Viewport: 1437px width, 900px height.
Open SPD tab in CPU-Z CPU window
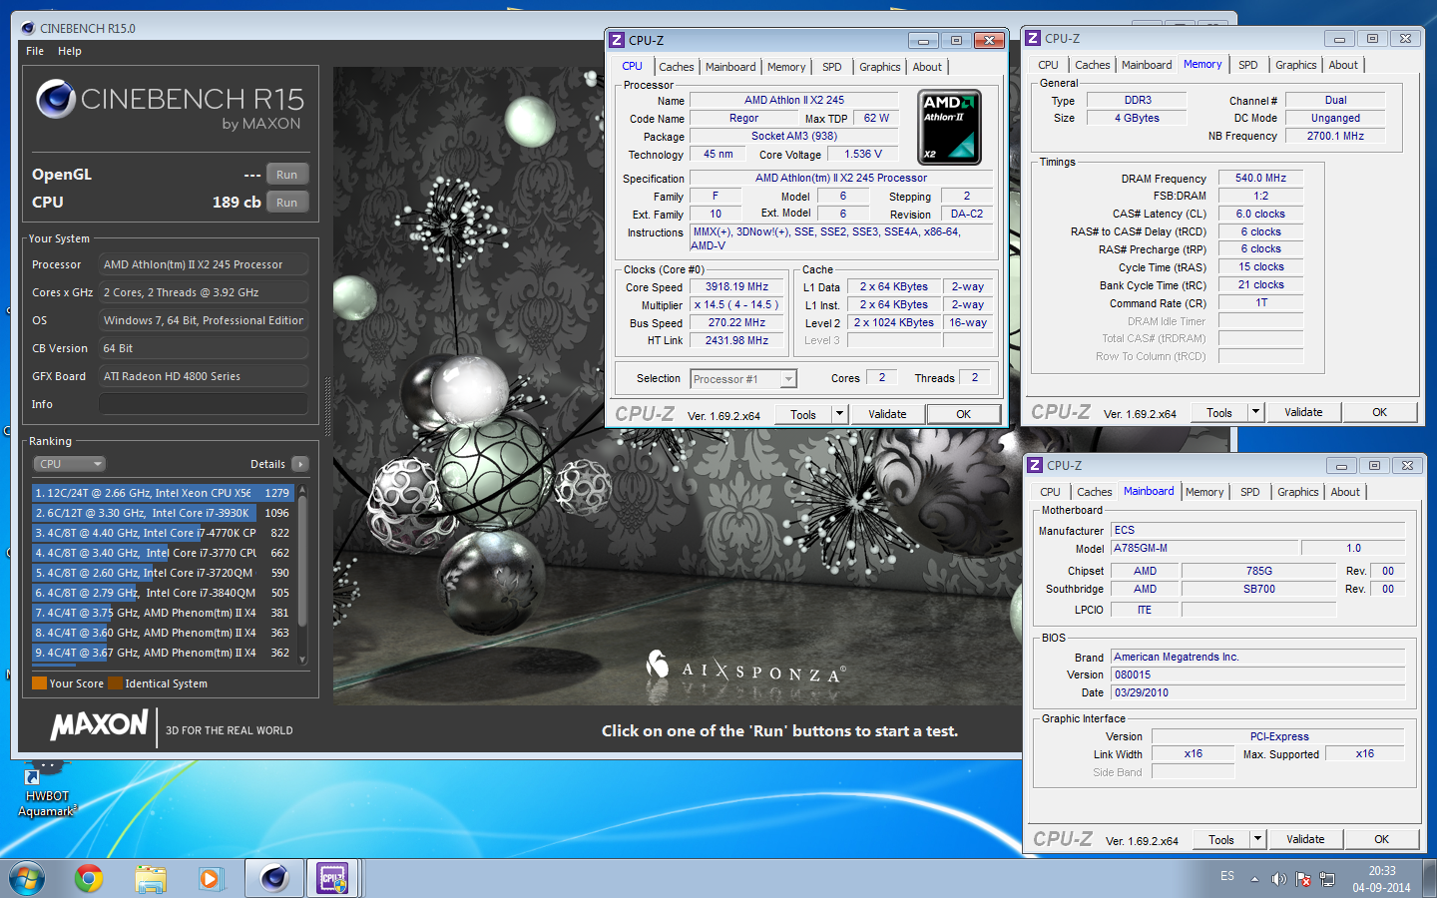831,67
